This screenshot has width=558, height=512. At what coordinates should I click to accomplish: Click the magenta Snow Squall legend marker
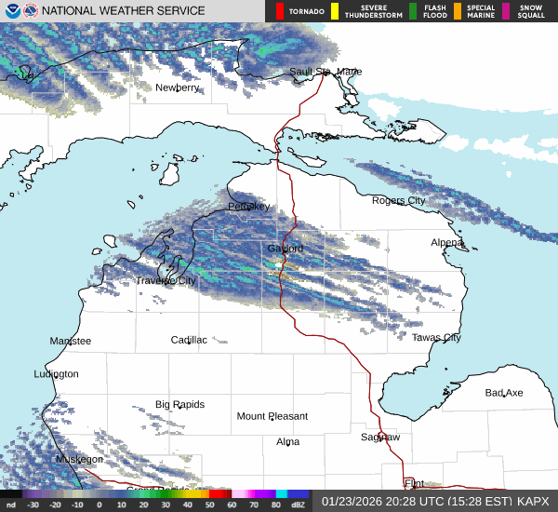click(506, 11)
